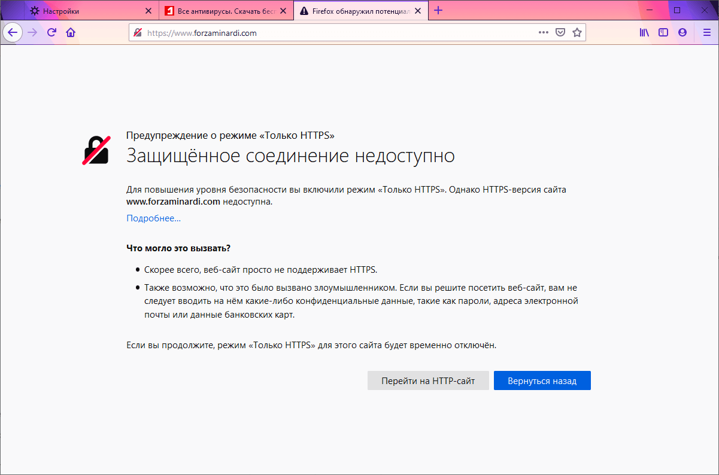Open the sidebars panel icon

pos(663,32)
